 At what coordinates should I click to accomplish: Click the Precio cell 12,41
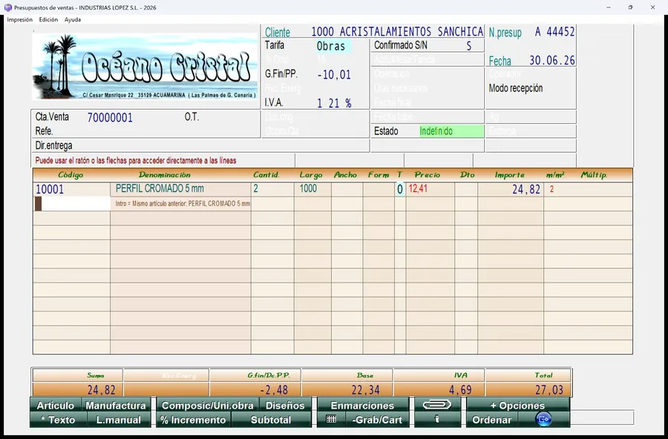pyautogui.click(x=430, y=188)
